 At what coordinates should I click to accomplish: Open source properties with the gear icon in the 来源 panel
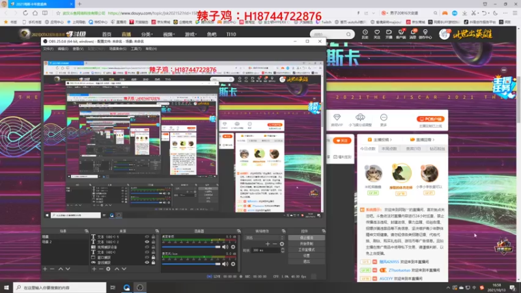(x=108, y=269)
